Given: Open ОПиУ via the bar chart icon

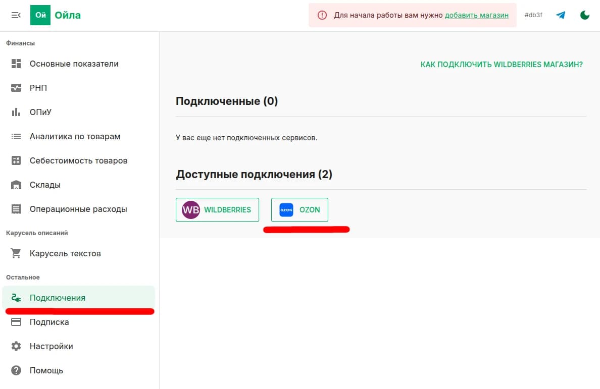Looking at the screenshot, I should point(16,112).
